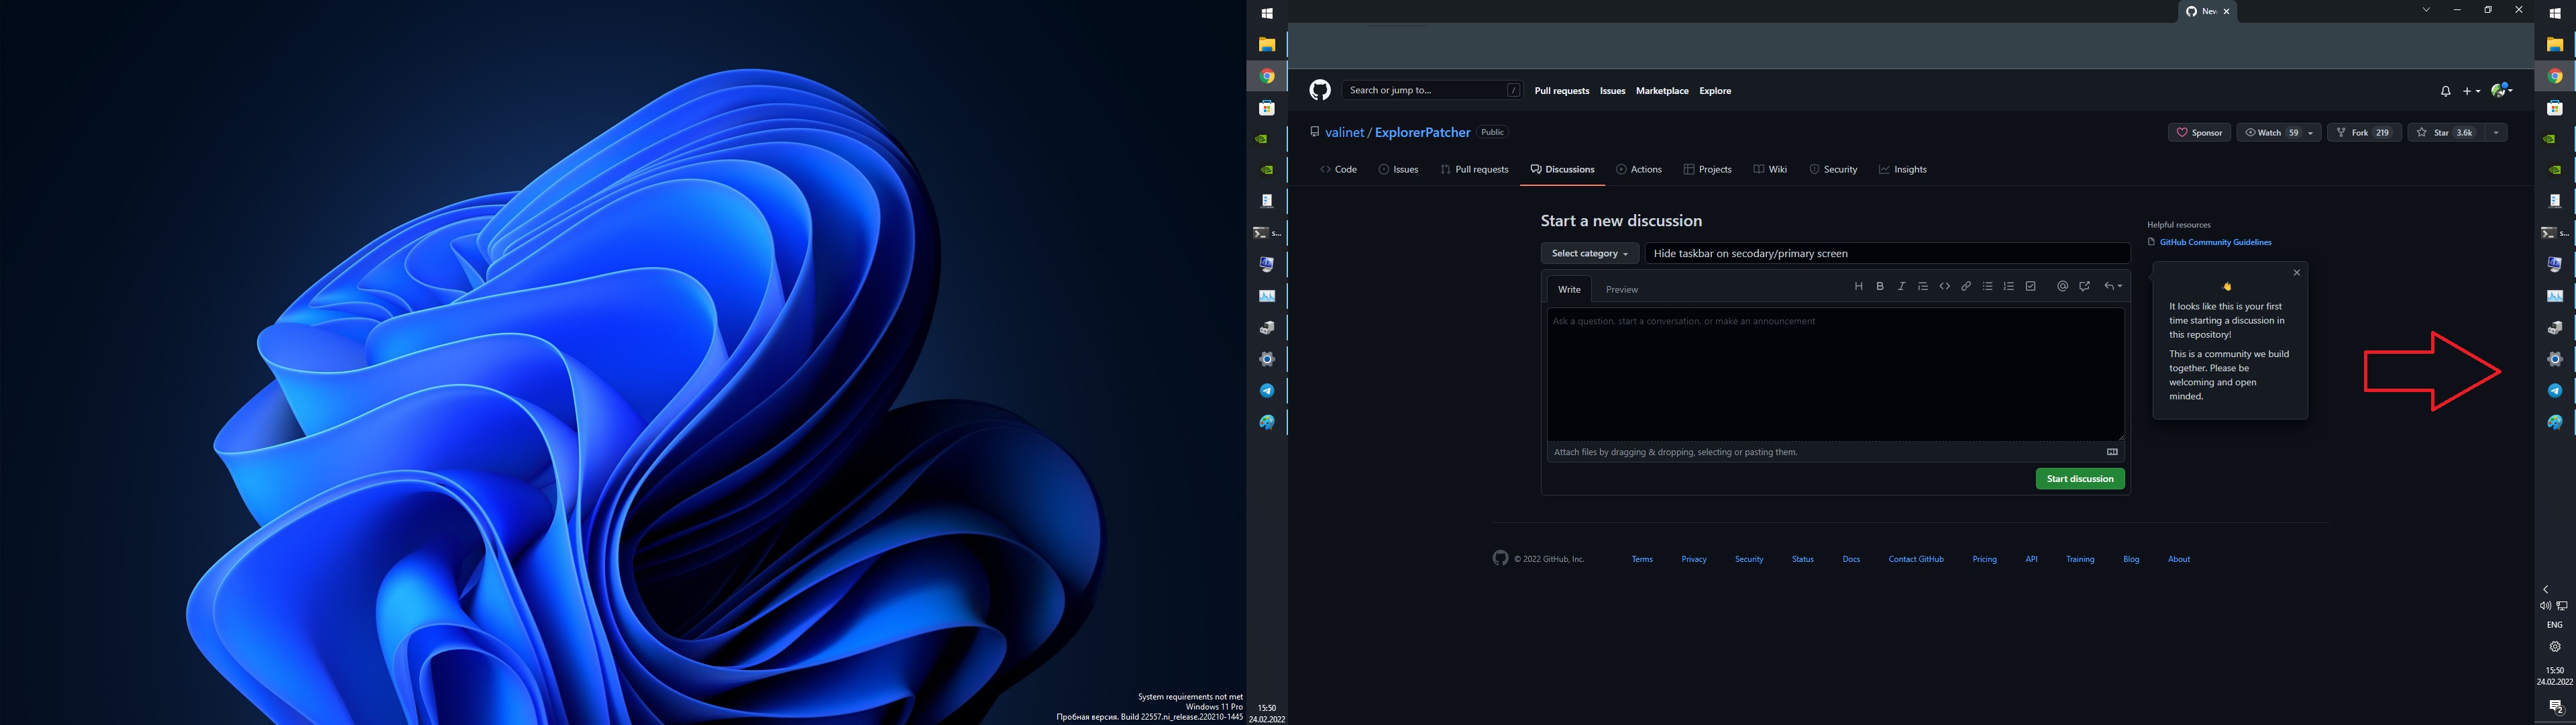This screenshot has width=2576, height=725.
Task: Open the clock showing 15:50 beside the wallpaper
Action: point(1267,713)
